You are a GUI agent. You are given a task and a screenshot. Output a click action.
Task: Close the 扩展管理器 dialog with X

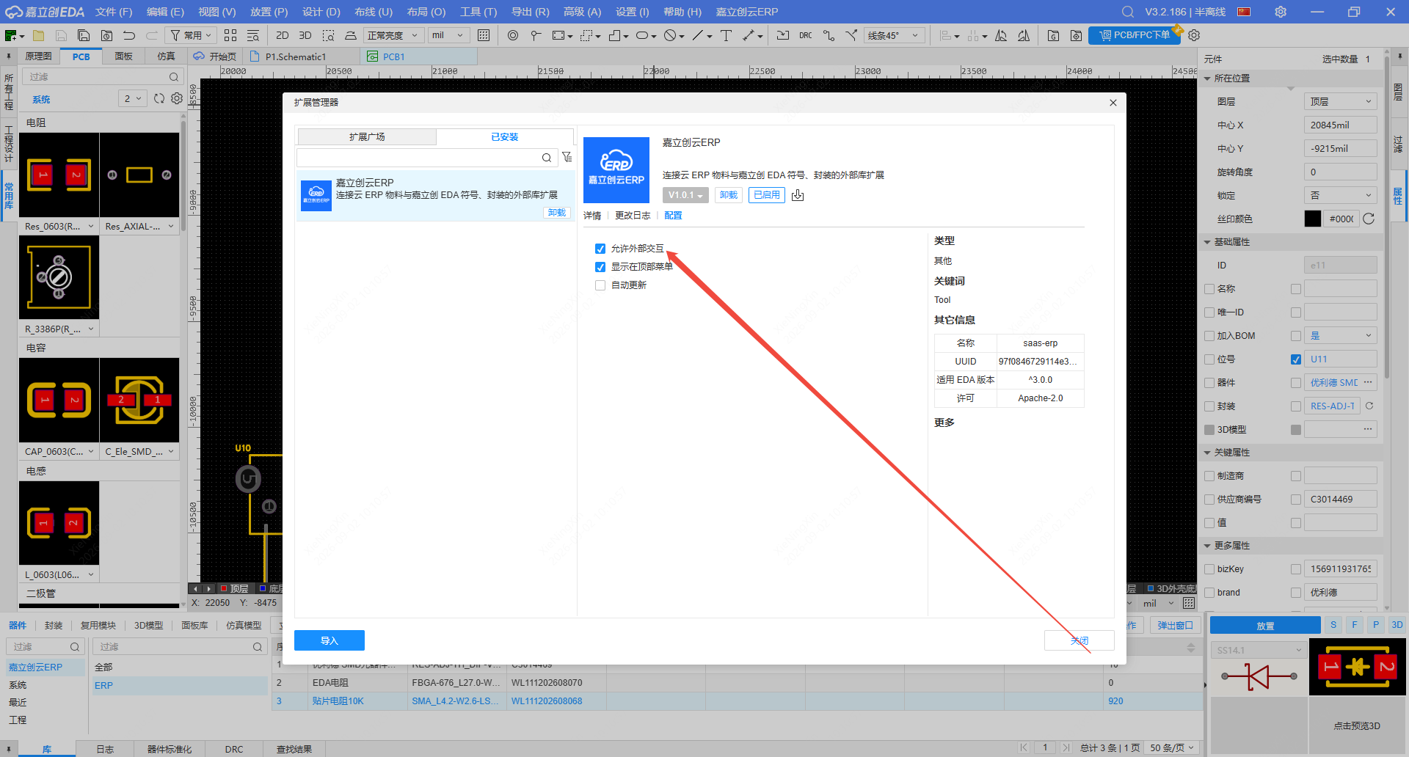[x=1113, y=103]
